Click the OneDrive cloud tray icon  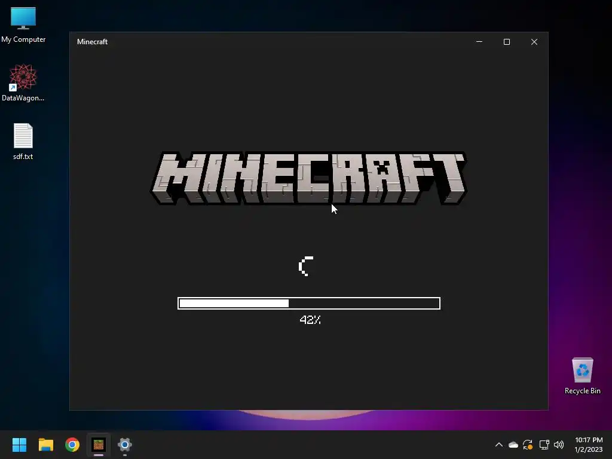click(513, 445)
